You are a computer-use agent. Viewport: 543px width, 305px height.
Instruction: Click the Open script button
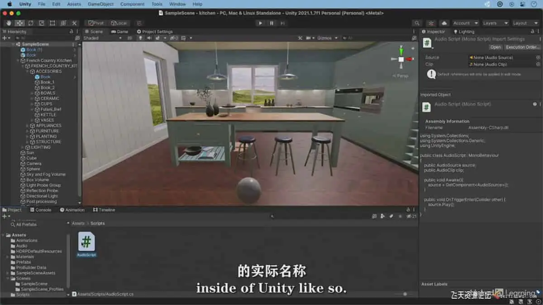[x=495, y=47]
